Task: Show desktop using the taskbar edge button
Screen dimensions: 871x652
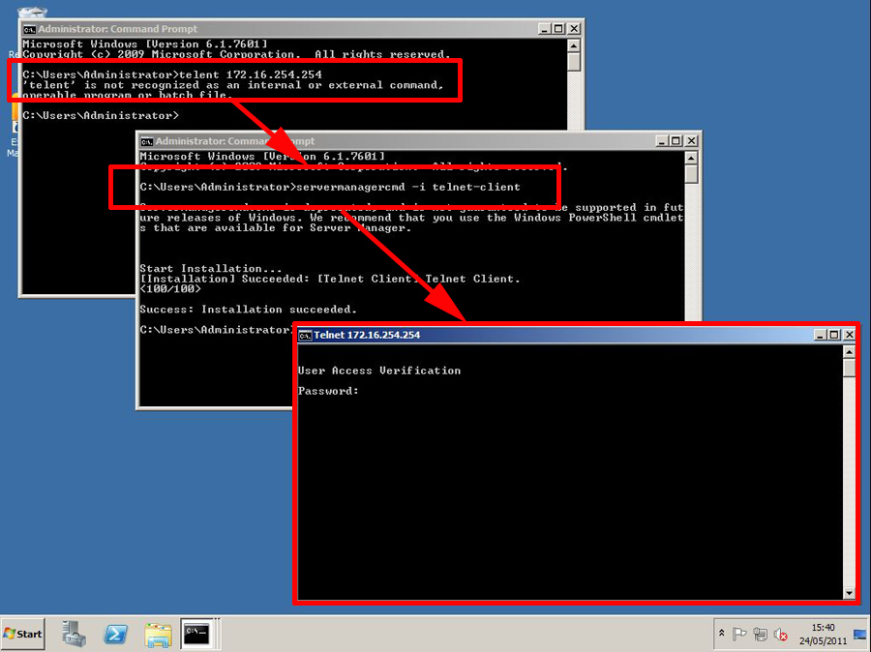Action: [x=866, y=634]
